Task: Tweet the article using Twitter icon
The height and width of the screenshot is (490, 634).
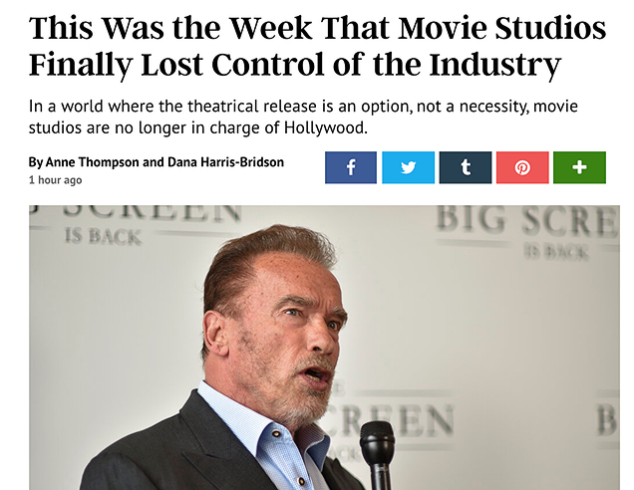Action: 408,167
